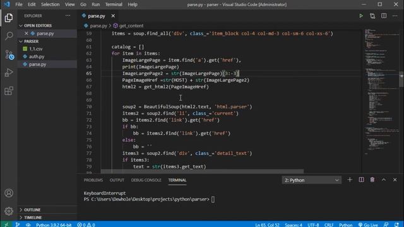Split the terminal panel
The image size is (404, 227).
pyautogui.click(x=361, y=180)
